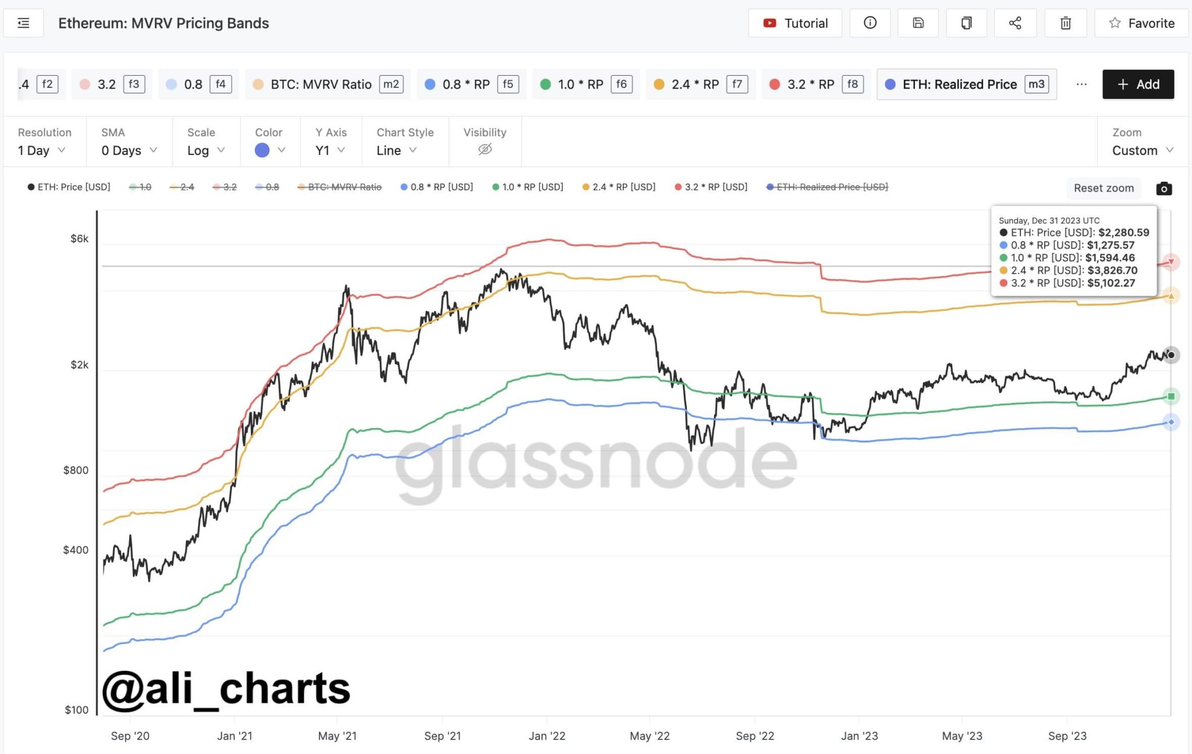Open more metrics ellipsis menu
Screen dimensions: 1192x754
click(x=1081, y=84)
